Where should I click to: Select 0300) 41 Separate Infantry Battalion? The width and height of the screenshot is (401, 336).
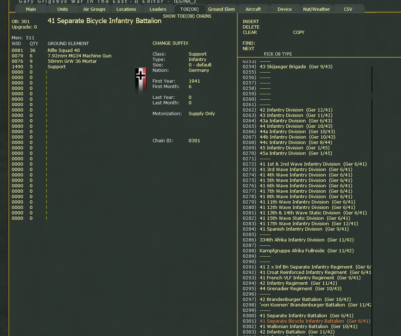[x=298, y=315]
